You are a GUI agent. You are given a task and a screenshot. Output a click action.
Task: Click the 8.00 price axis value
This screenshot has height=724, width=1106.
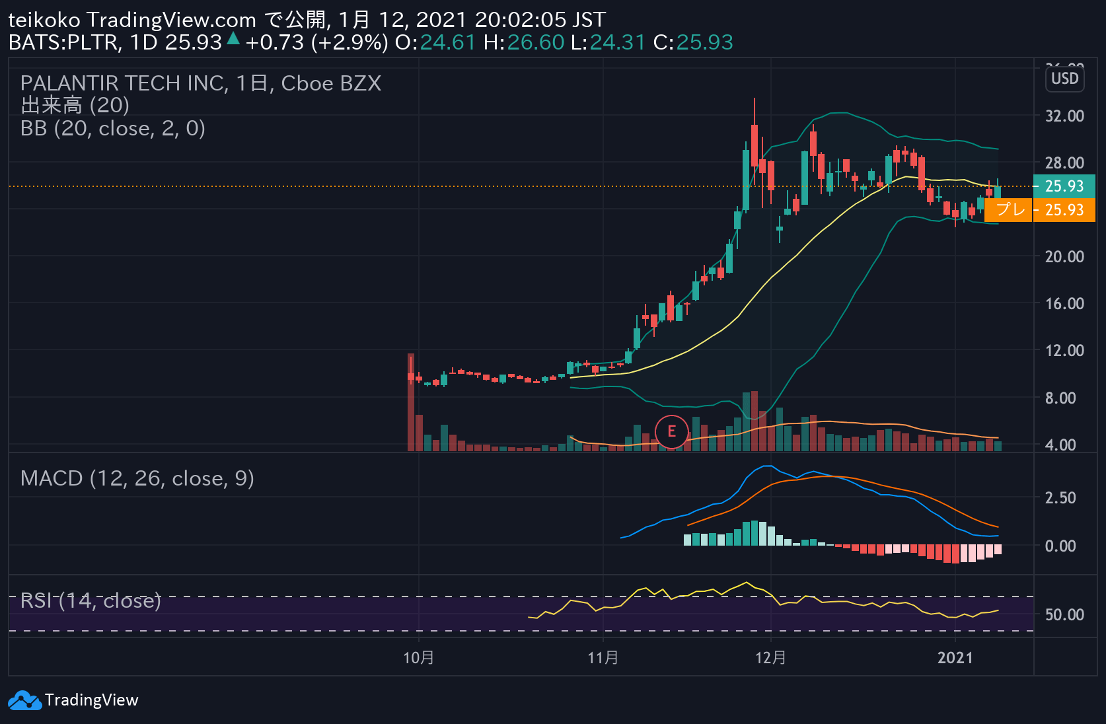pyautogui.click(x=1060, y=398)
